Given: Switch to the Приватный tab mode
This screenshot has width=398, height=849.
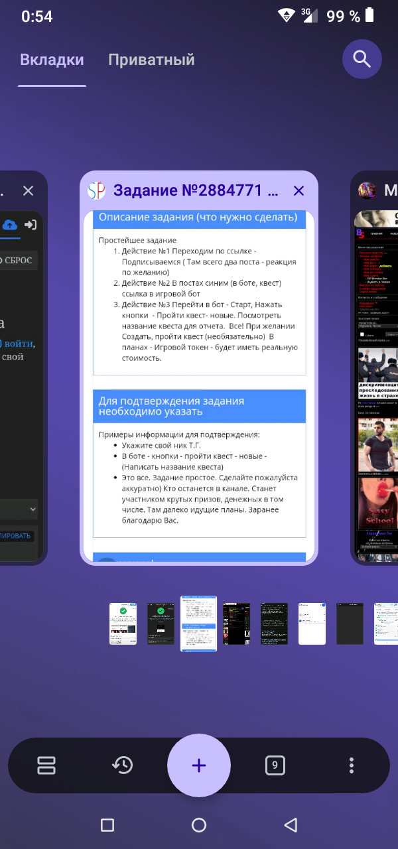Looking at the screenshot, I should [x=151, y=60].
